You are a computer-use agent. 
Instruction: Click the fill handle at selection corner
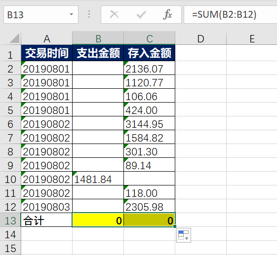tap(175, 226)
